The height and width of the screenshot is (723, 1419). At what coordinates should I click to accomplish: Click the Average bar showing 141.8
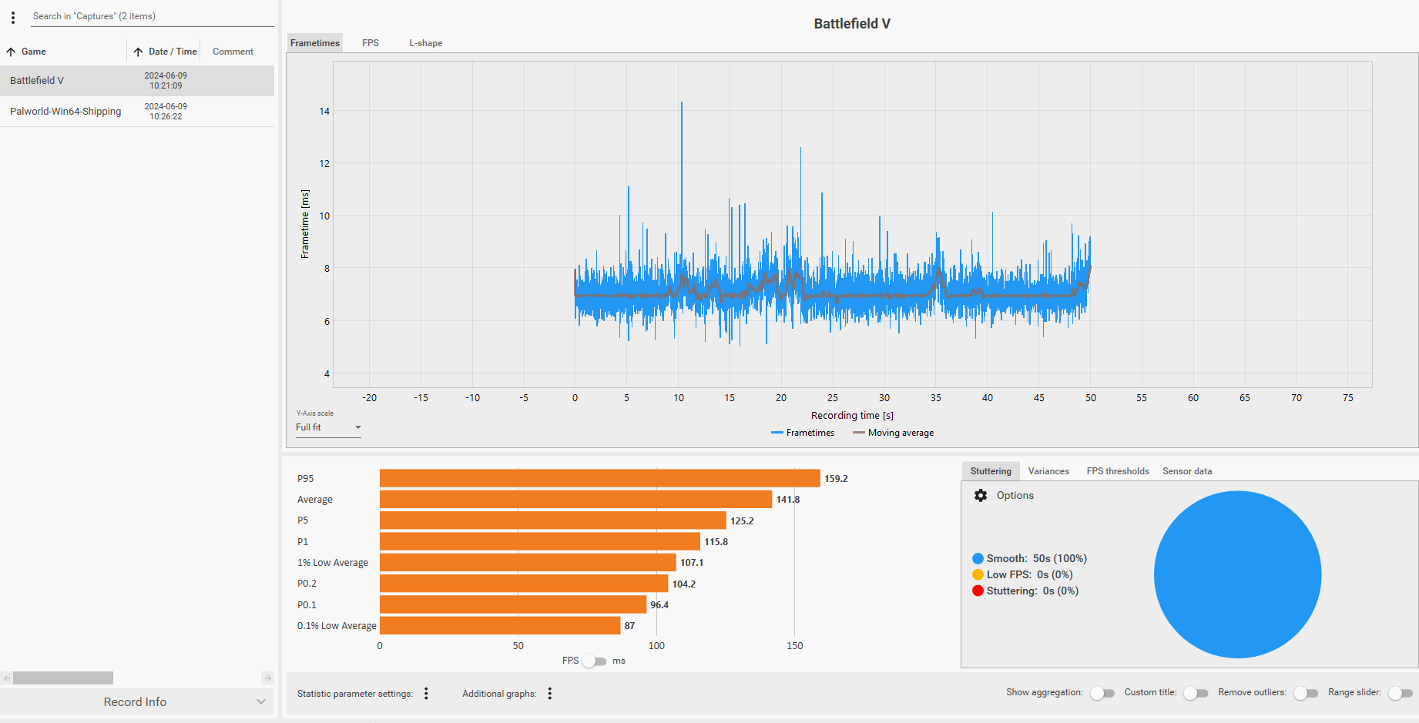[x=576, y=500]
